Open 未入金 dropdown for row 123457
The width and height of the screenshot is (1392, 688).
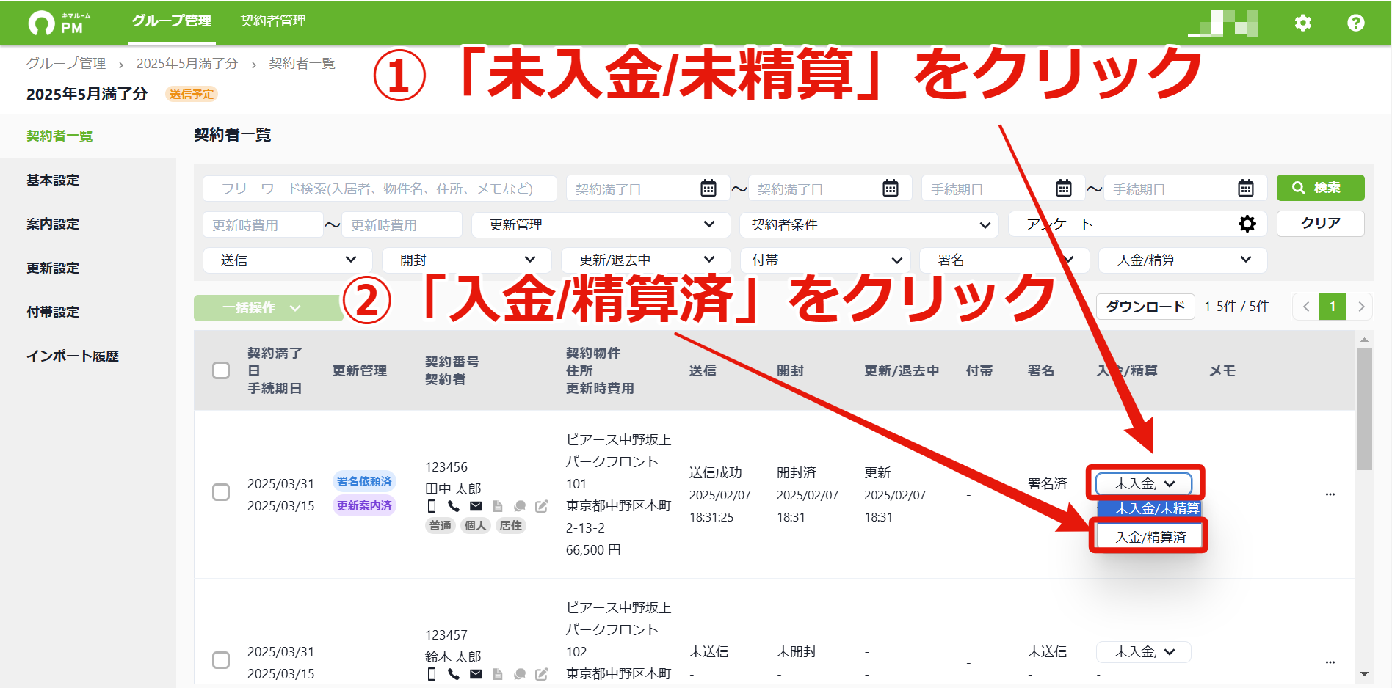point(1144,652)
